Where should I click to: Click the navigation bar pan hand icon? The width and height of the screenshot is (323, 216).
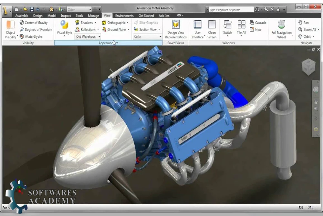[316, 102]
